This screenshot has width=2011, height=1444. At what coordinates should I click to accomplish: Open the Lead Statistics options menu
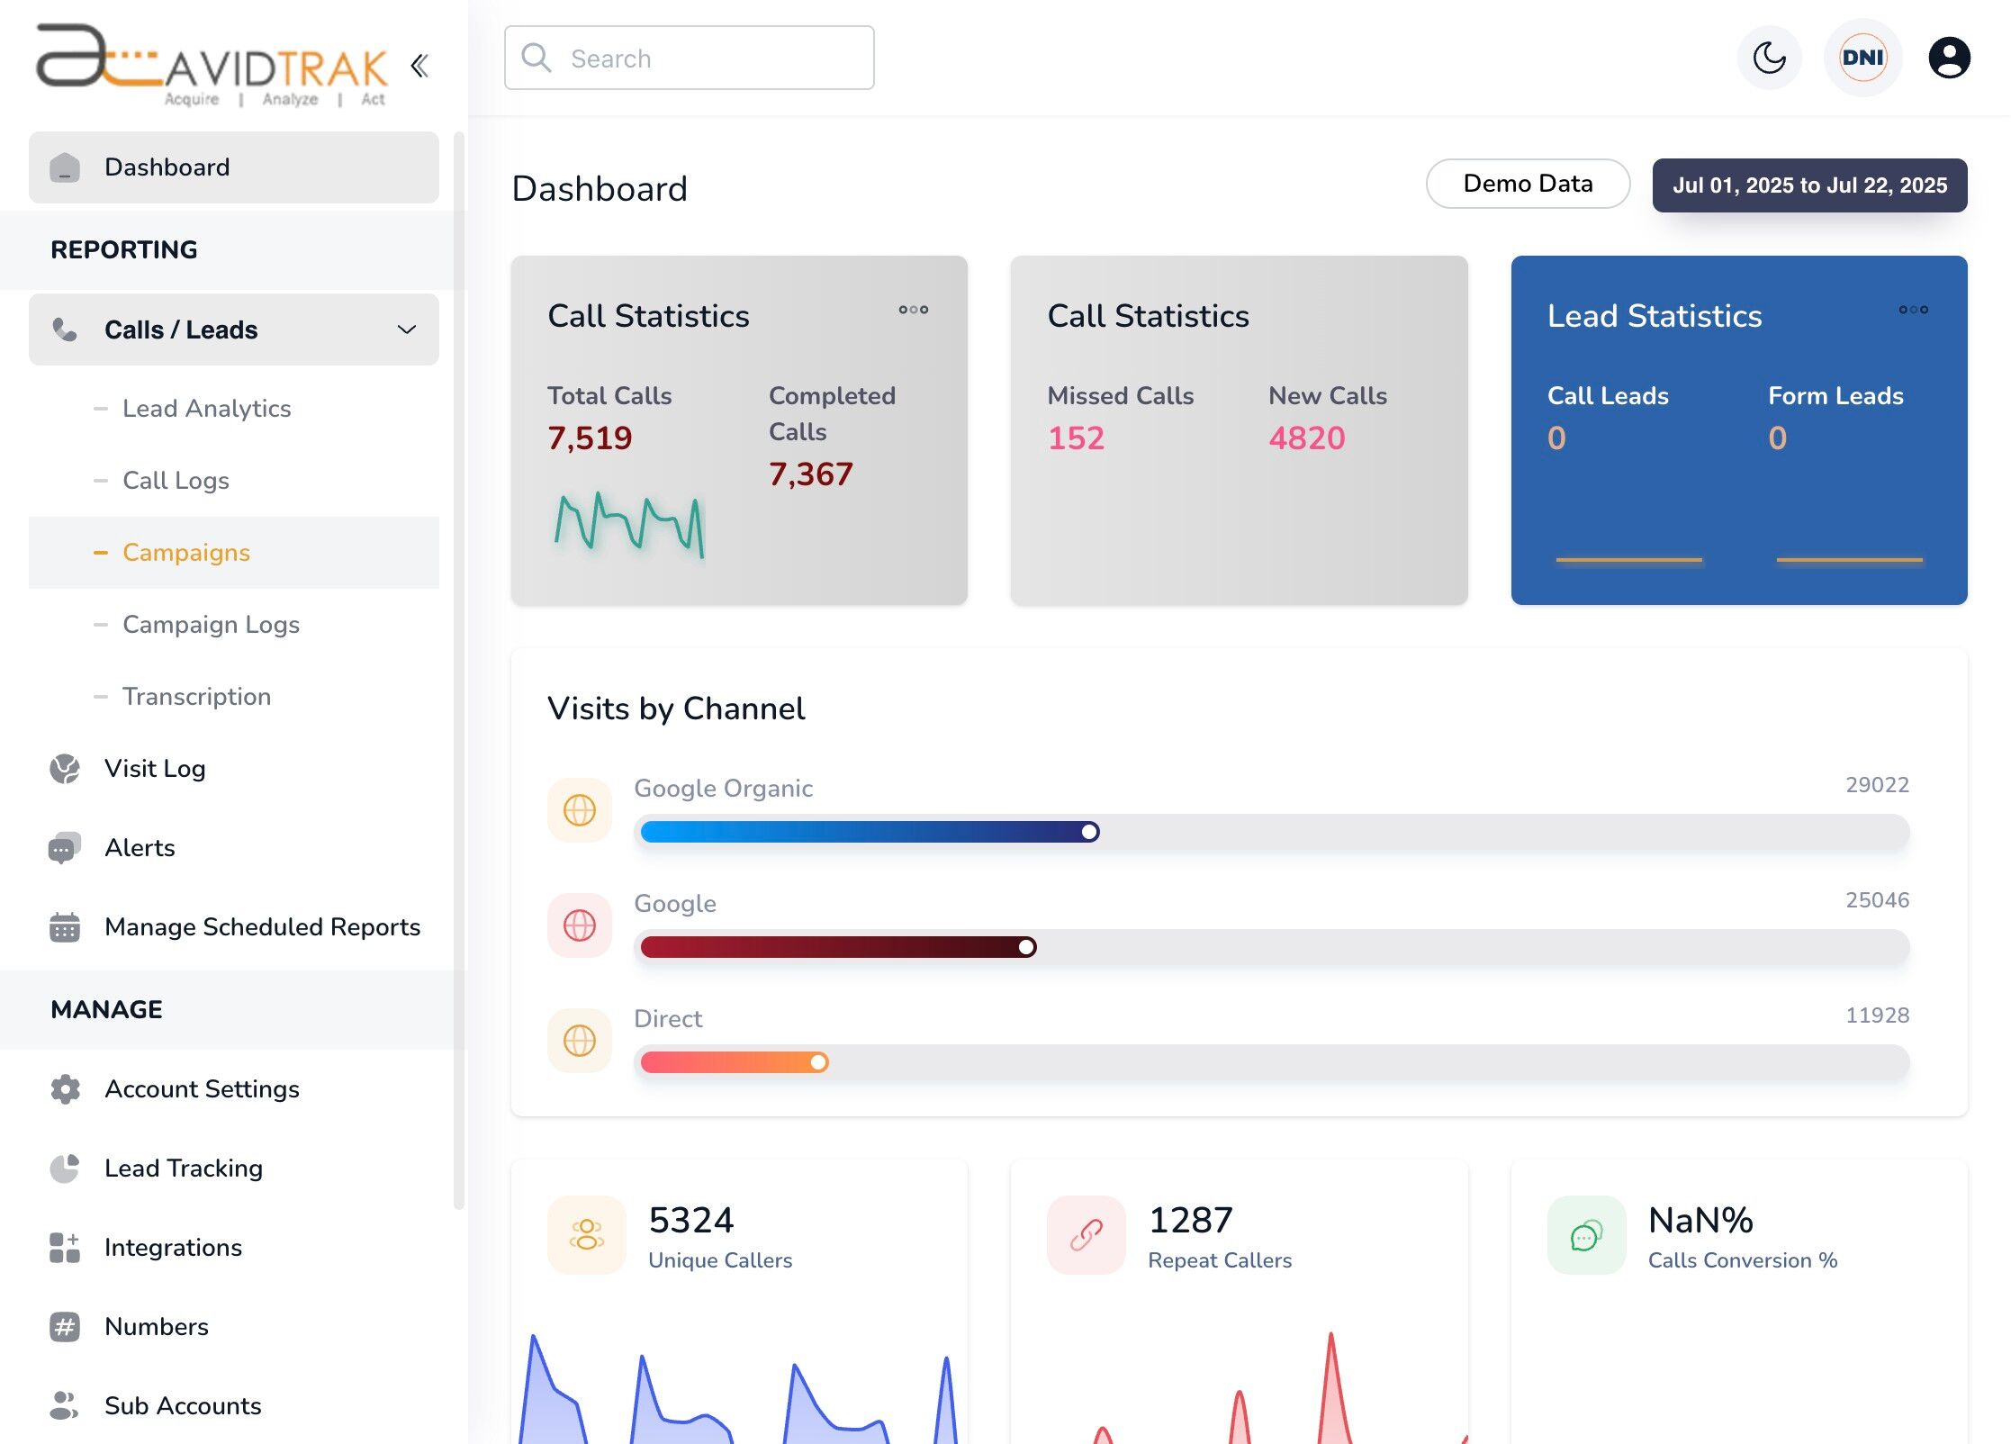point(1912,311)
